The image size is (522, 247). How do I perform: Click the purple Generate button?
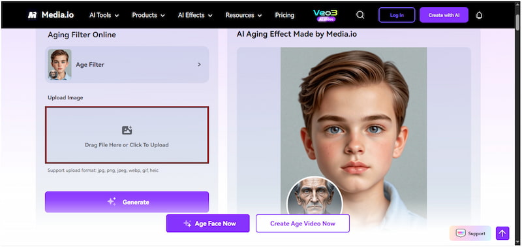[x=127, y=202]
